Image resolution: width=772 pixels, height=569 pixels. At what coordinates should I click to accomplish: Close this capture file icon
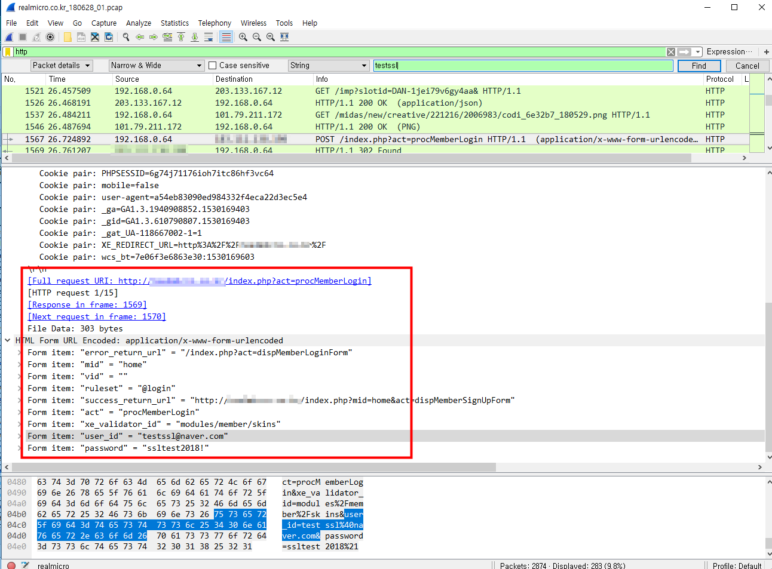click(95, 37)
